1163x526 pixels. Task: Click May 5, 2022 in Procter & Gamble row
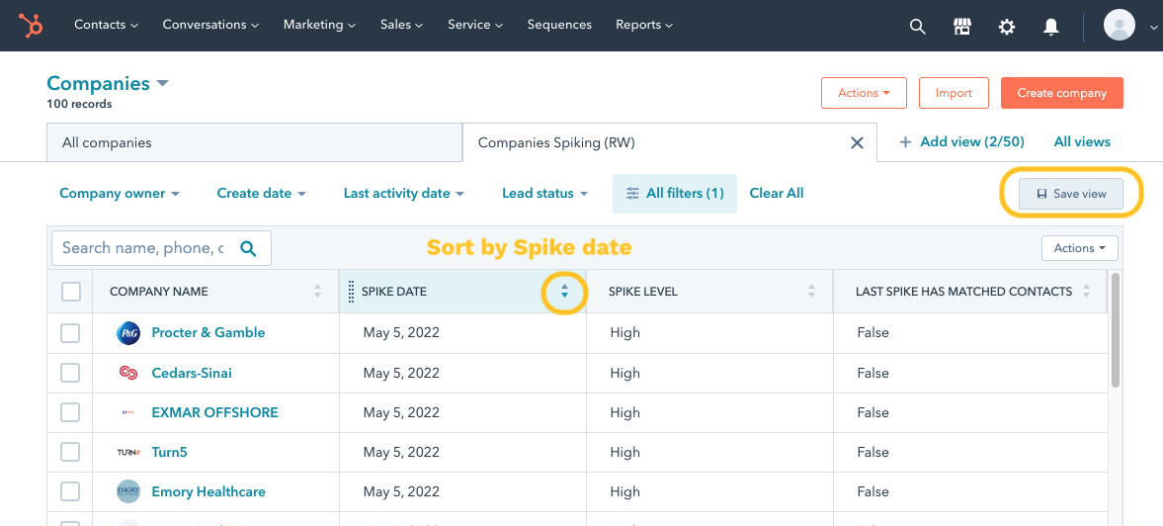pos(401,333)
